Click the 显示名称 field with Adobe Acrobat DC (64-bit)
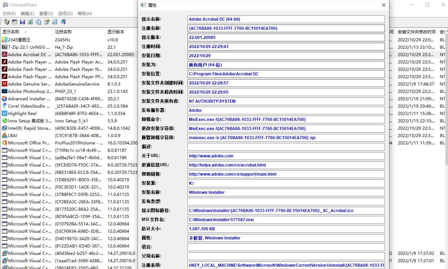The width and height of the screenshot is (448, 269). (x=286, y=19)
